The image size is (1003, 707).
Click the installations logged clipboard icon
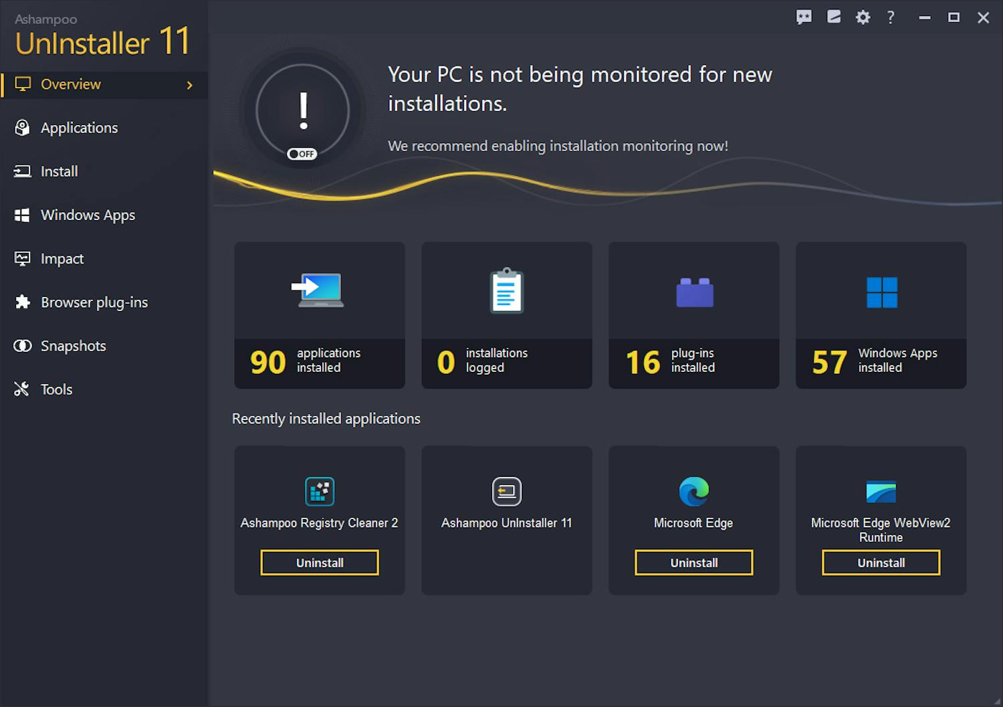coord(507,290)
